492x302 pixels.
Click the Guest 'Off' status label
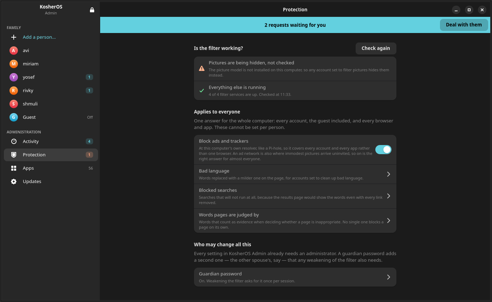90,117
